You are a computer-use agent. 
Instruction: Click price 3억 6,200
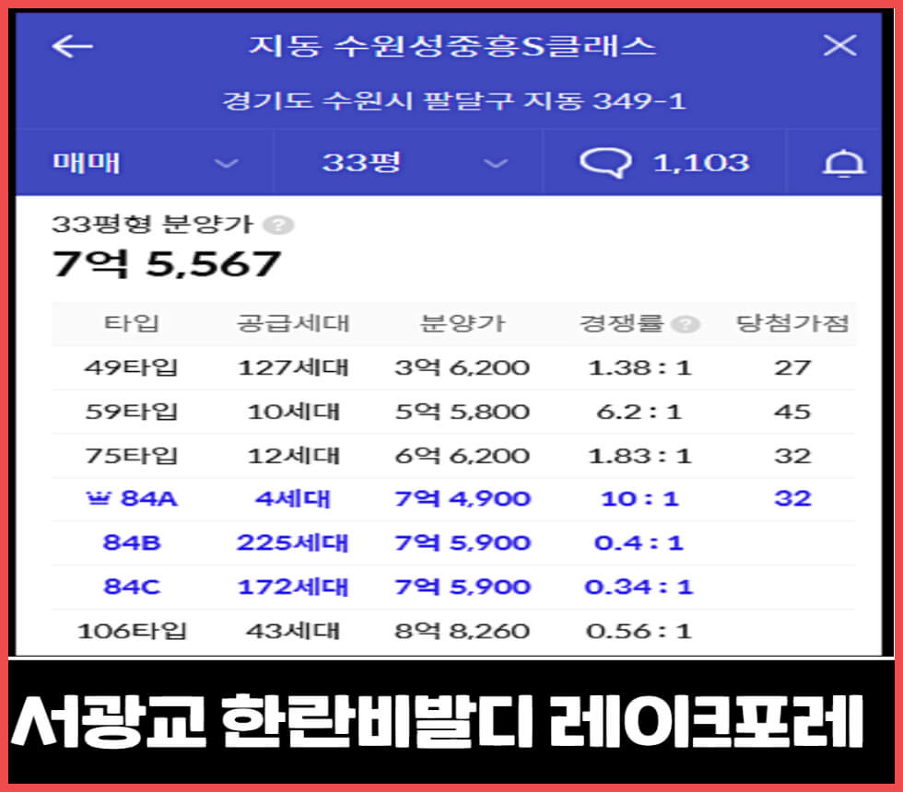coord(462,367)
